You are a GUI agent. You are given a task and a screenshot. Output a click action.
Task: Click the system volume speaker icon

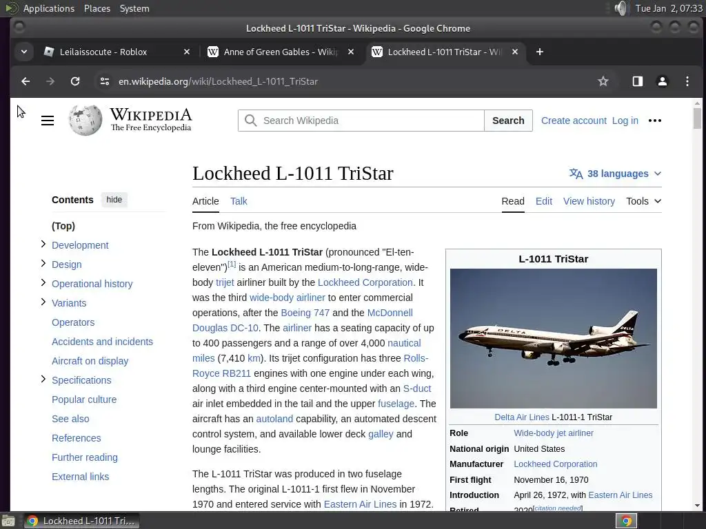[x=621, y=8]
